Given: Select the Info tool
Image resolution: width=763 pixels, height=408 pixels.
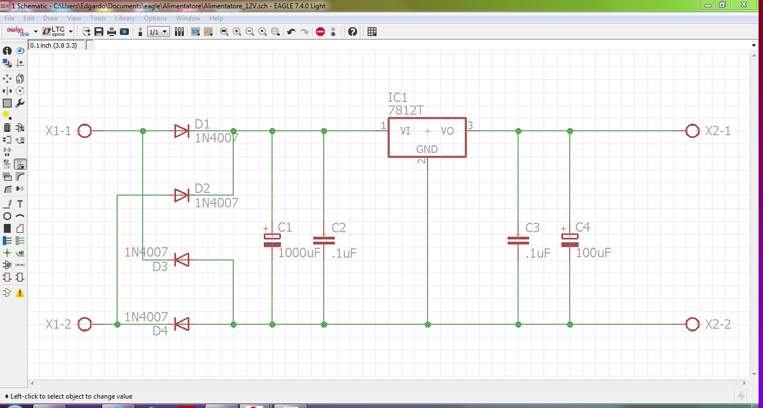Looking at the screenshot, I should pos(7,50).
